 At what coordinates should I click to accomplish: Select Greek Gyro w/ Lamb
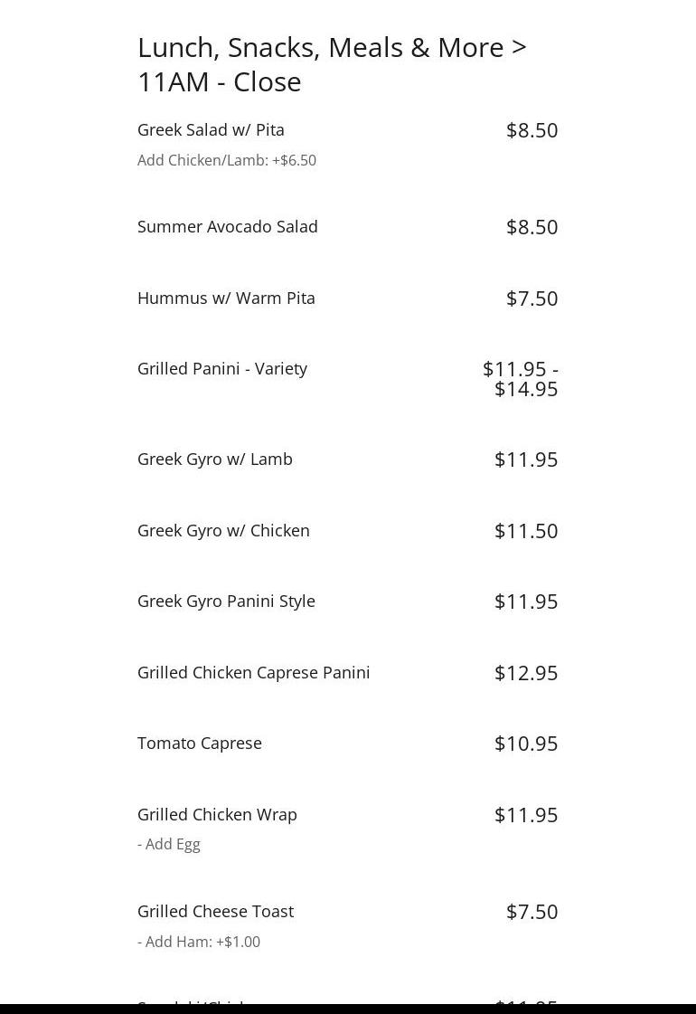point(215,460)
